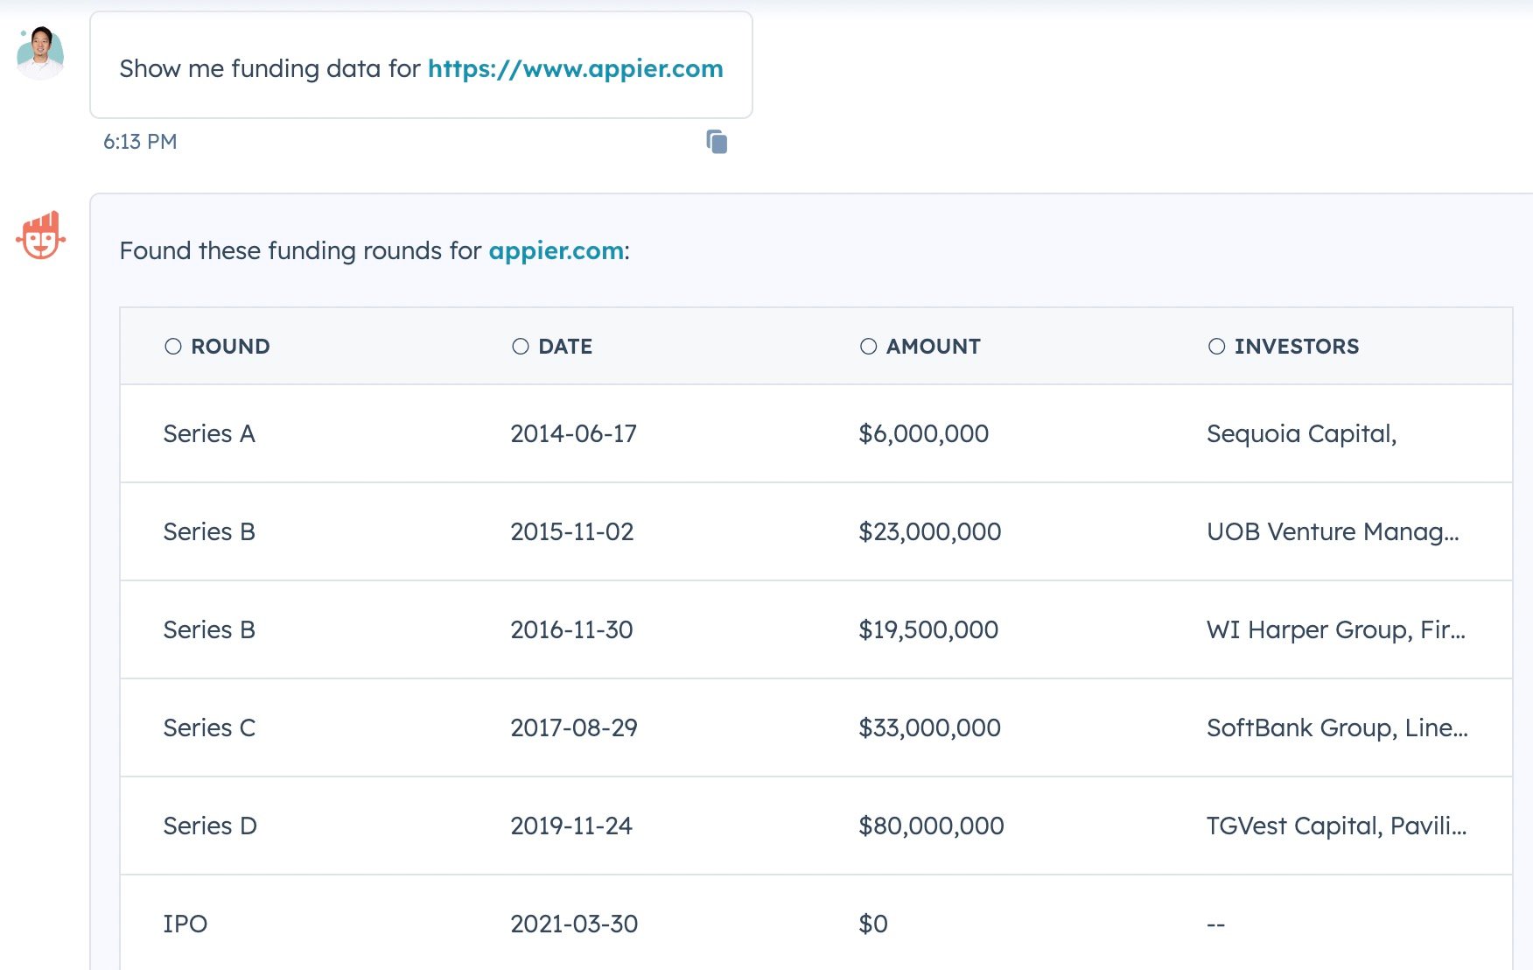Click the chatbot mascot avatar icon
The image size is (1533, 970).
[x=41, y=235]
